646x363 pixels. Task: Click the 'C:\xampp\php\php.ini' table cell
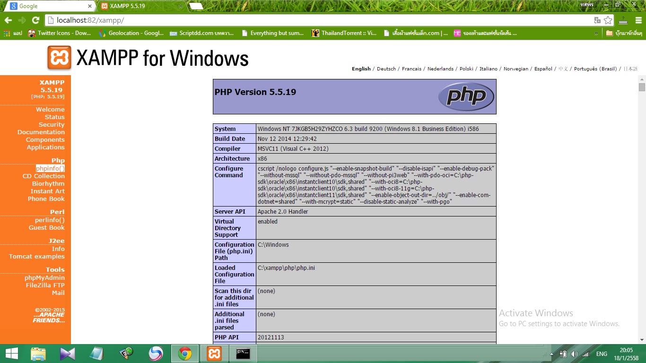coord(376,274)
